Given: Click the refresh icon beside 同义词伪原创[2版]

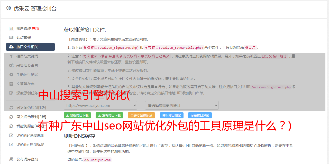Looking at the screenshot, I should pos(11,117).
